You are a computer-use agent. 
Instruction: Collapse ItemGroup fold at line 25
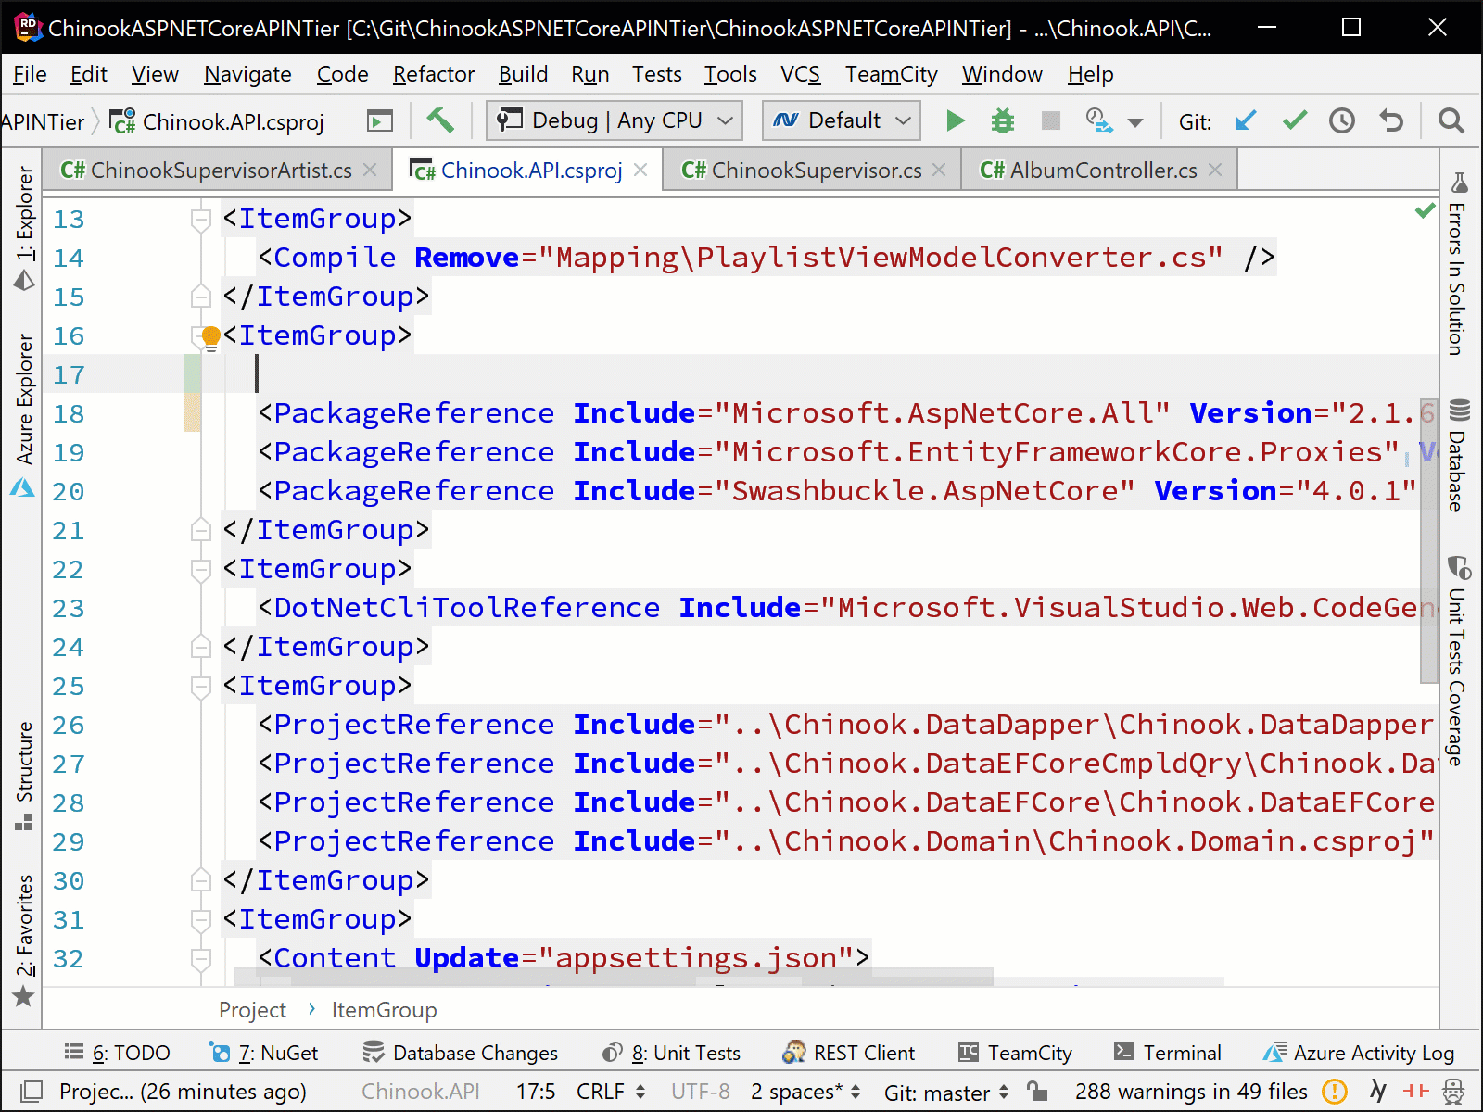pyautogui.click(x=201, y=687)
